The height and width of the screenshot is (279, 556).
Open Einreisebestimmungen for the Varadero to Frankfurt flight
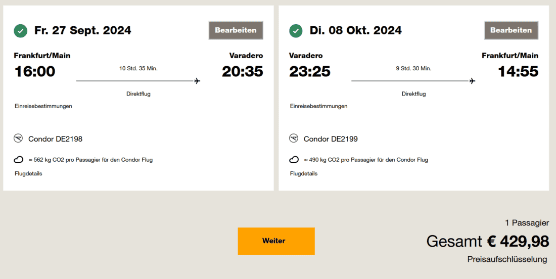(318, 106)
